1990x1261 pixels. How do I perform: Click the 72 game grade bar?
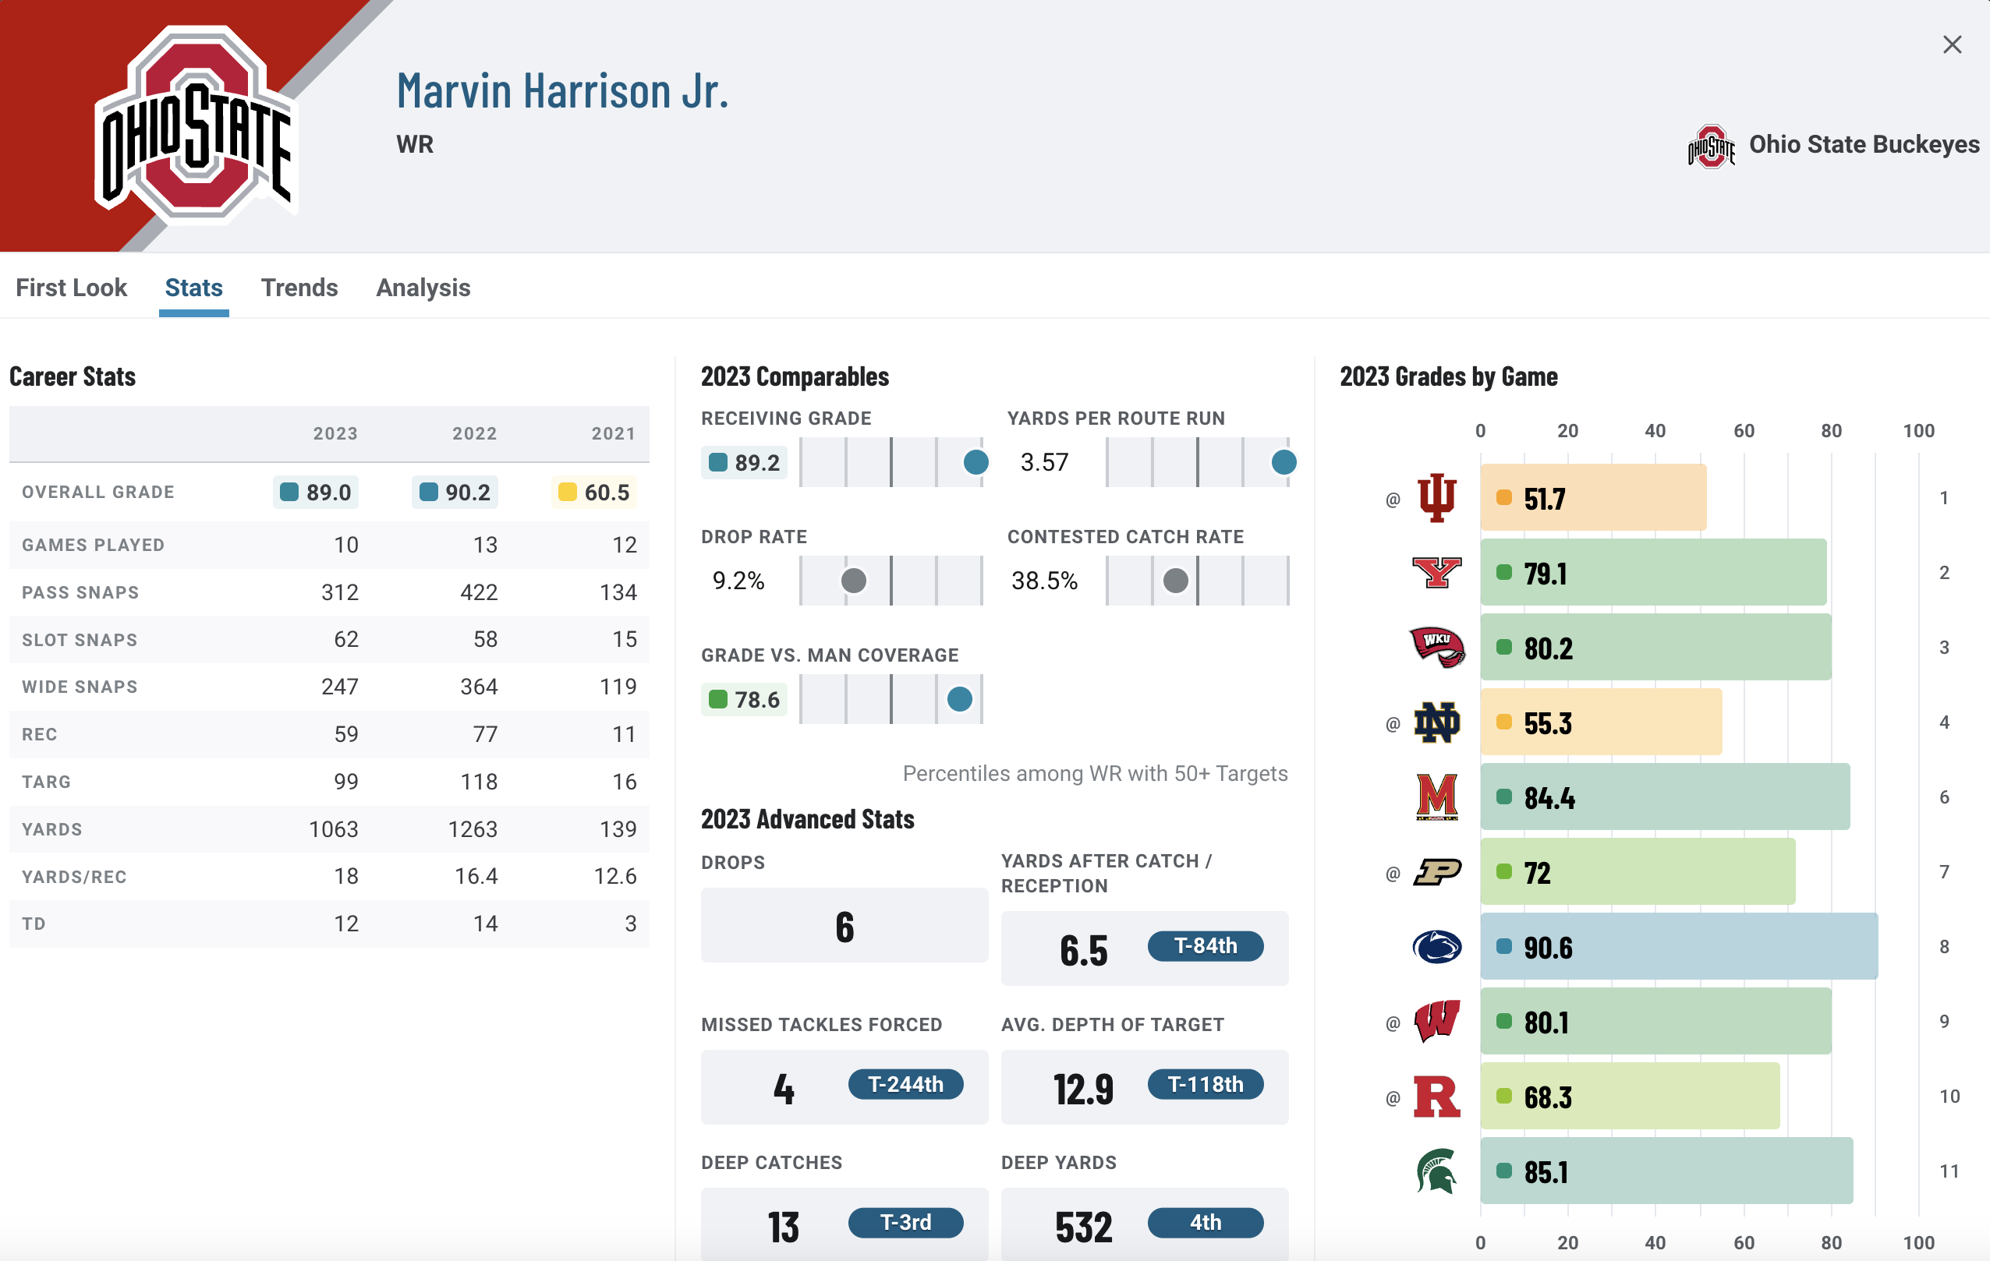tap(1637, 872)
